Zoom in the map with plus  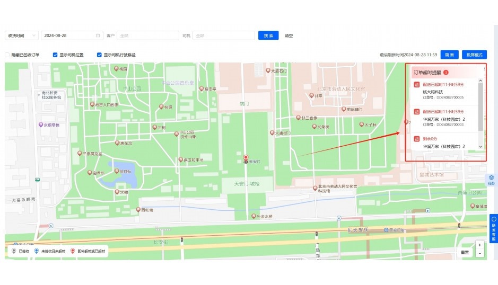pos(479,245)
